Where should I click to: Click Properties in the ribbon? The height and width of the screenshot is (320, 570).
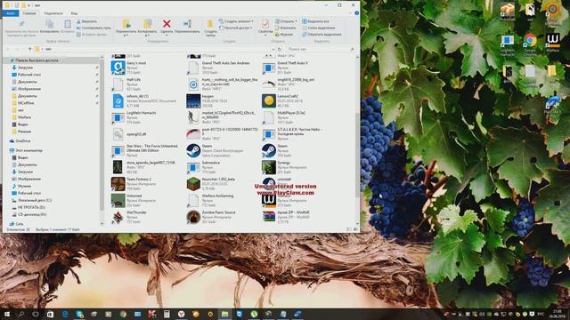[x=265, y=27]
